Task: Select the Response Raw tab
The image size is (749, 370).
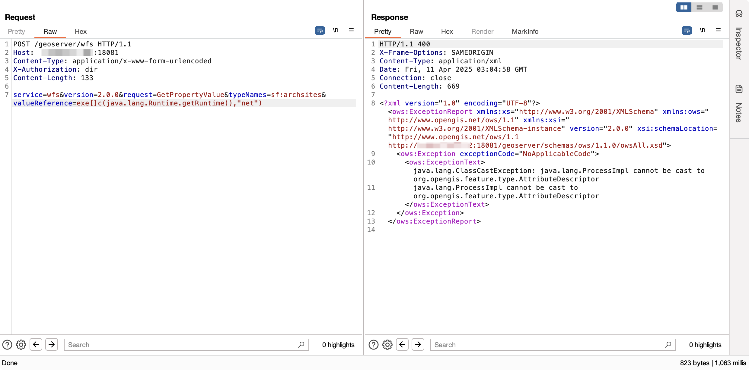Action: point(416,31)
